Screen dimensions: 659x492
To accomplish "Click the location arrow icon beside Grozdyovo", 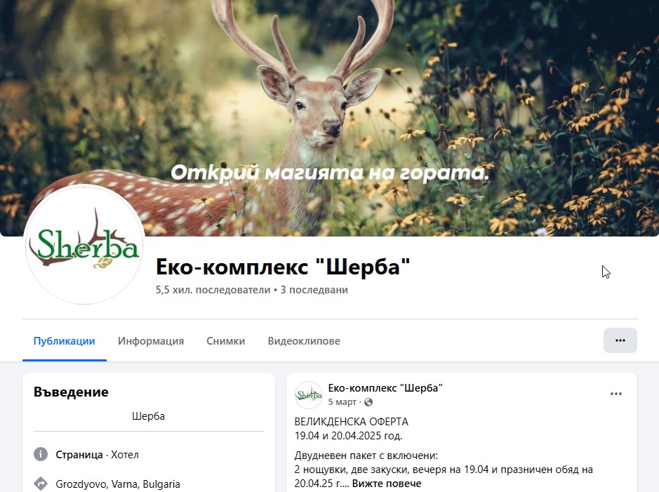I will (41, 484).
